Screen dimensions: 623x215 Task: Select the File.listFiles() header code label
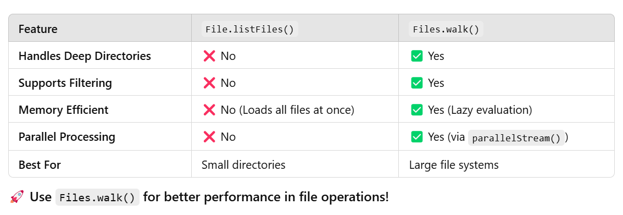pos(249,29)
